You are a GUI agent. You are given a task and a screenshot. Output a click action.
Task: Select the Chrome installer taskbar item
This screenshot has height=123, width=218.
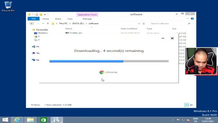(x=57, y=120)
